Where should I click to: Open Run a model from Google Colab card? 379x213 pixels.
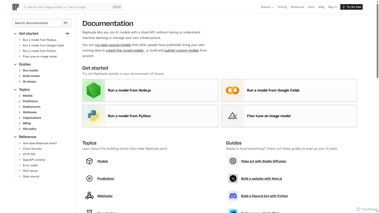pos(289,90)
